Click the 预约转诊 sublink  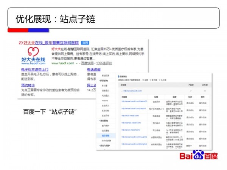click(28, 85)
